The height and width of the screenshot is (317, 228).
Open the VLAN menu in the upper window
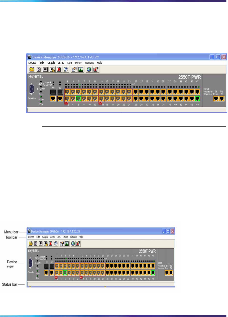coord(61,63)
